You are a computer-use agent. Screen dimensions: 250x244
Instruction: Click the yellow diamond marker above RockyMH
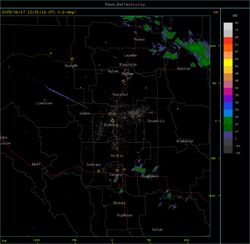(72, 59)
